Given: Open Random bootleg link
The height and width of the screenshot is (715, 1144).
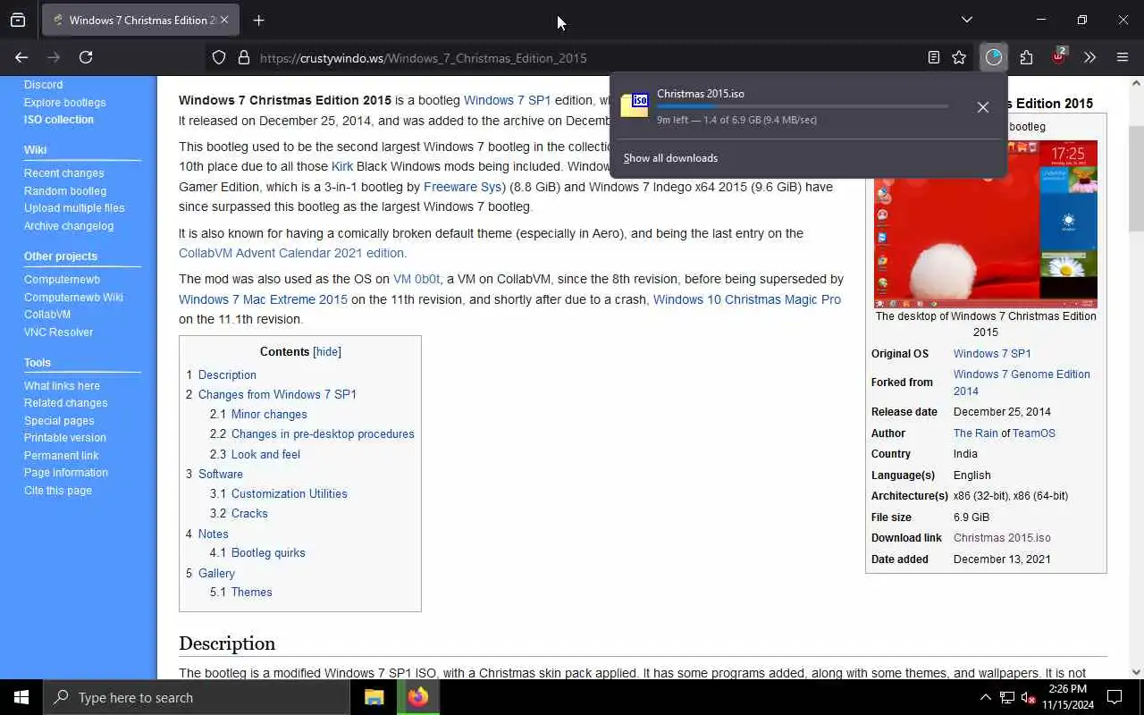Looking at the screenshot, I should click(x=65, y=191).
